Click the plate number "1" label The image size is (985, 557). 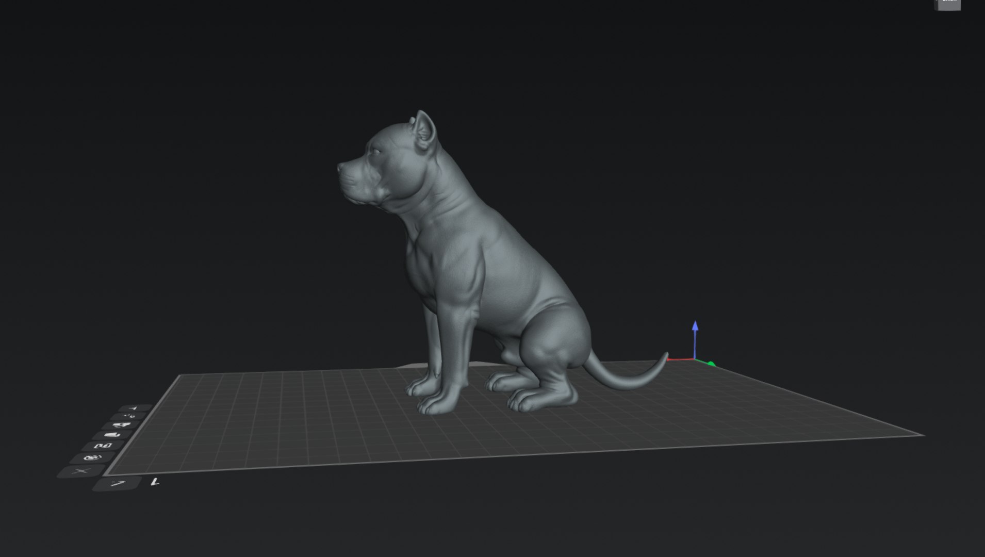click(155, 482)
